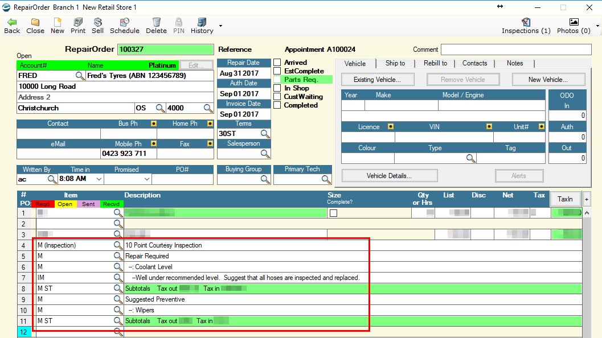
Task: Toggle the Mobile Ph yellow marker
Action: pyautogui.click(x=154, y=143)
